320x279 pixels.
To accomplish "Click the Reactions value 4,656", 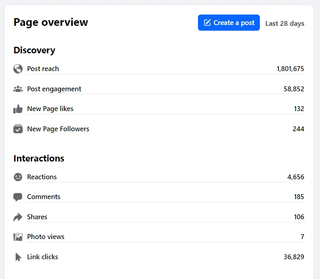I will (296, 177).
